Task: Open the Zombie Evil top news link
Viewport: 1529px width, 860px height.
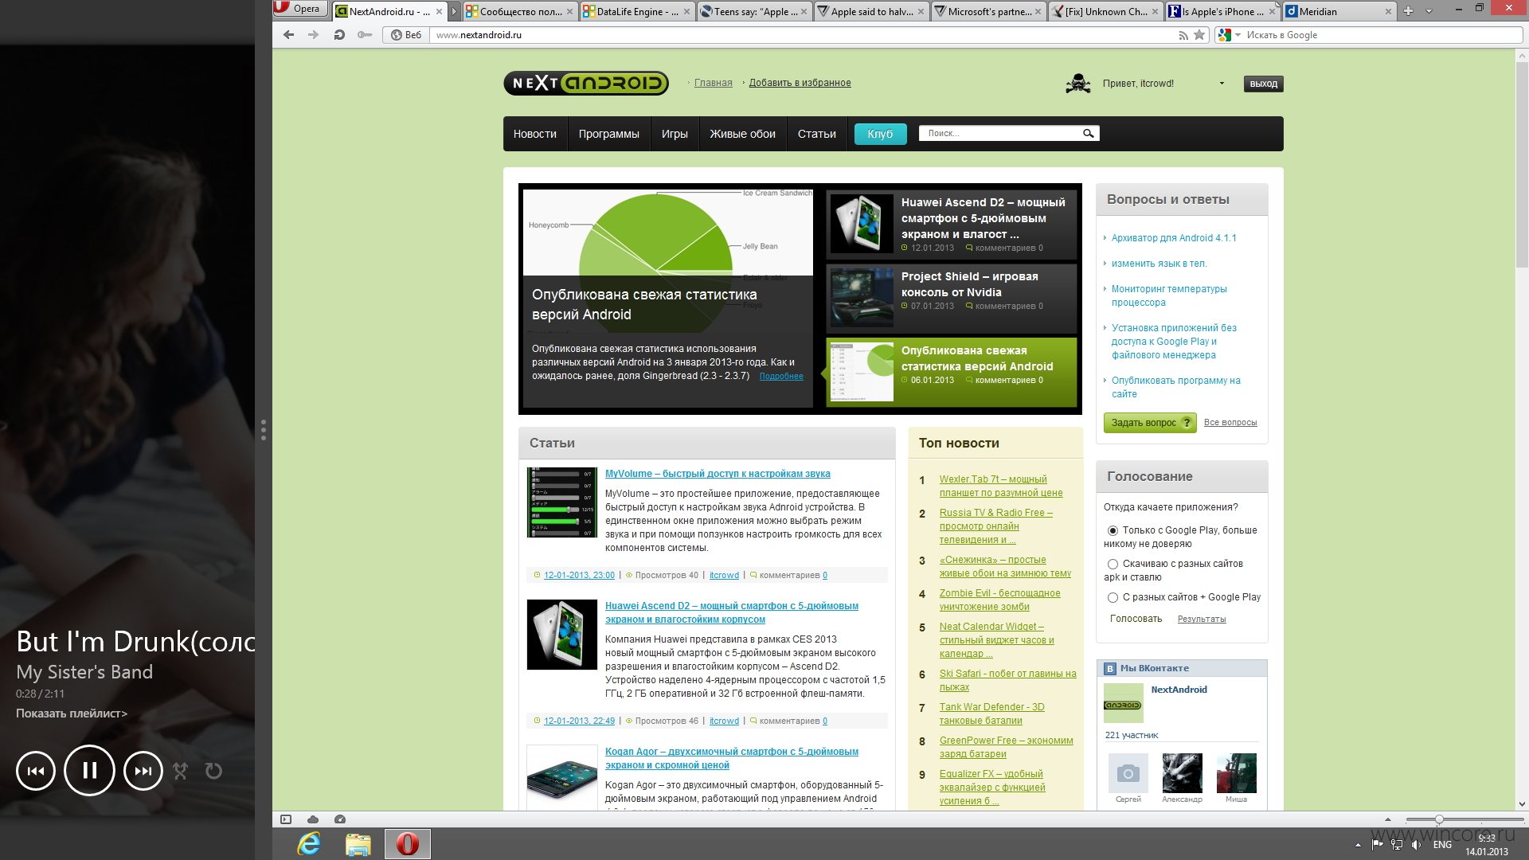Action: click(x=999, y=600)
